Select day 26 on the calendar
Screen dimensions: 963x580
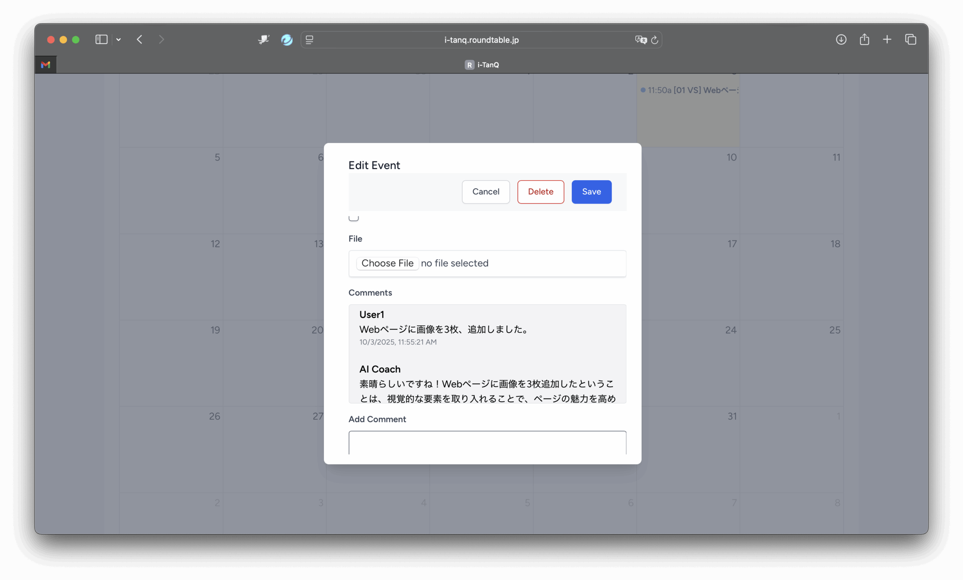214,416
